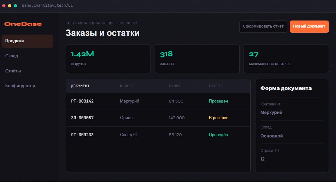This screenshot has width=336, height=182.
Task: Select document row ПТ-000233
Action: coord(158,135)
